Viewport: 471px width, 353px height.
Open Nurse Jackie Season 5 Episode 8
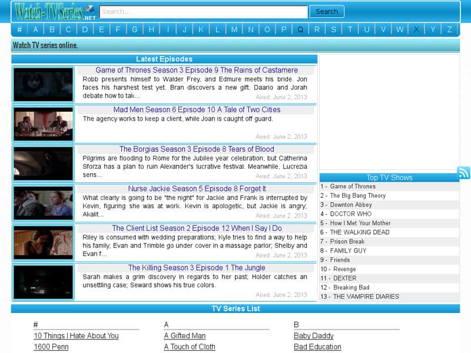coord(197,189)
